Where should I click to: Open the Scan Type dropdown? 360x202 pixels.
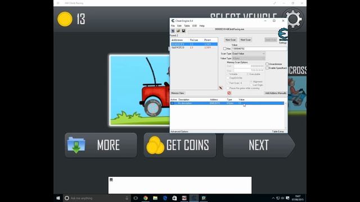click(249, 54)
